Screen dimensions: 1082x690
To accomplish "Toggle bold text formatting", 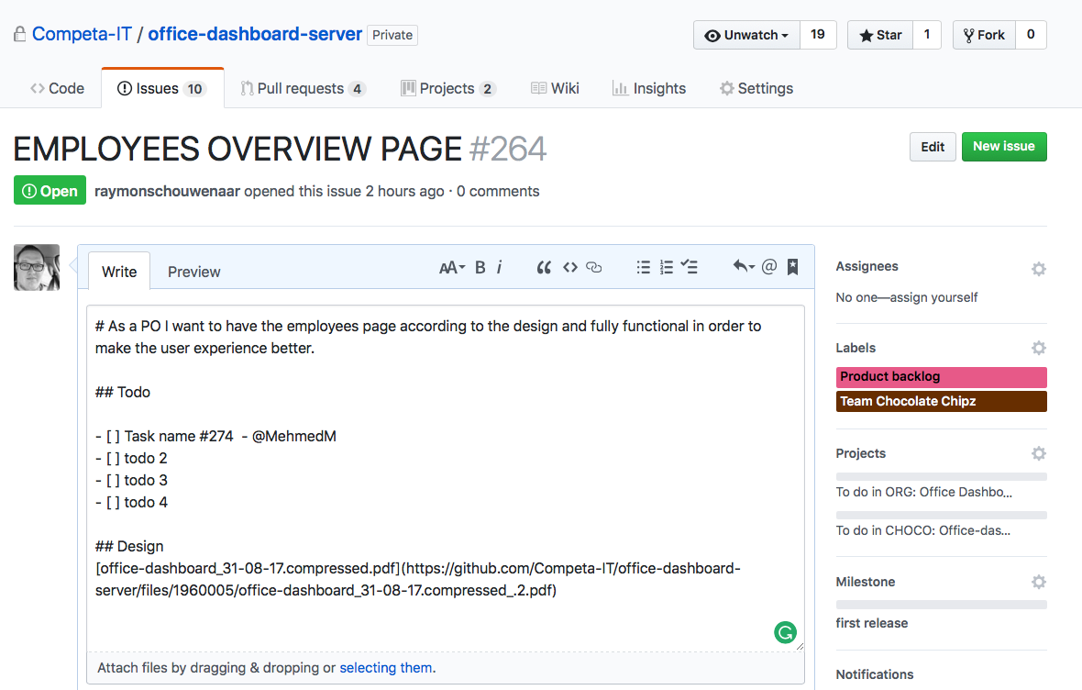I will (x=480, y=267).
